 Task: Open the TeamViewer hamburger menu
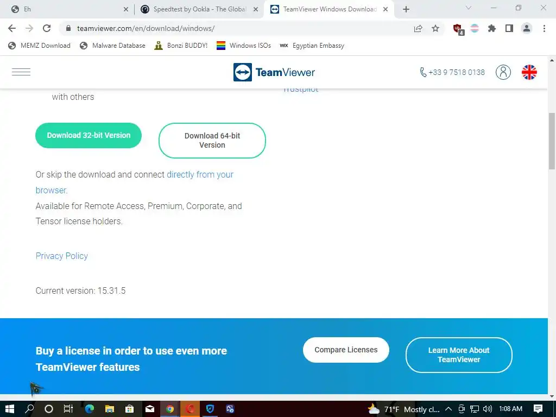coord(21,72)
